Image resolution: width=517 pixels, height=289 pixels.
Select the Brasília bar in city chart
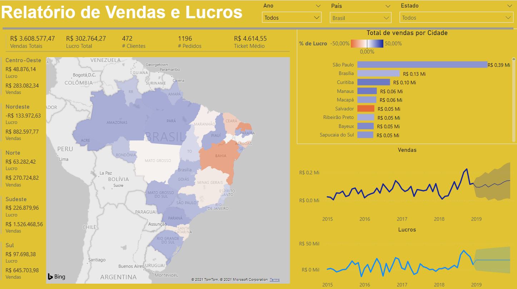point(378,73)
